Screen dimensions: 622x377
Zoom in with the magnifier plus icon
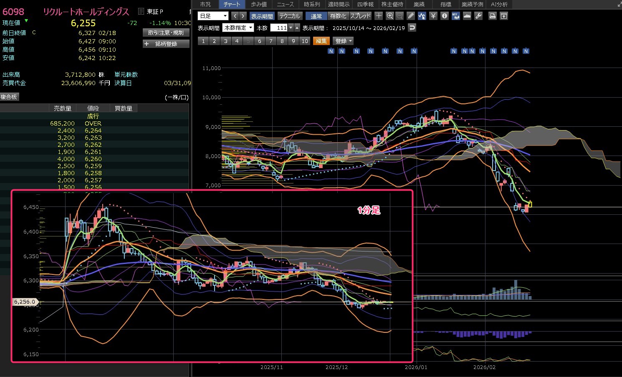pos(390,16)
